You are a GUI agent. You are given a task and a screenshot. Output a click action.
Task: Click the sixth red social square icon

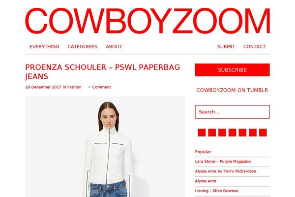tap(253, 132)
